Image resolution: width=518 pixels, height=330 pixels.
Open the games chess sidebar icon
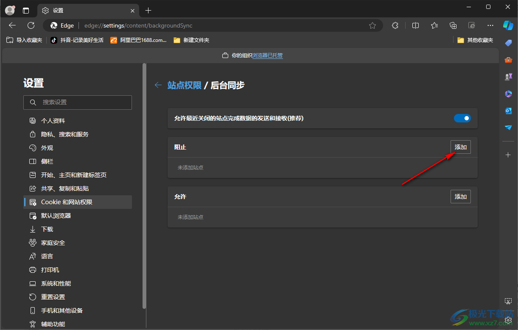[508, 77]
